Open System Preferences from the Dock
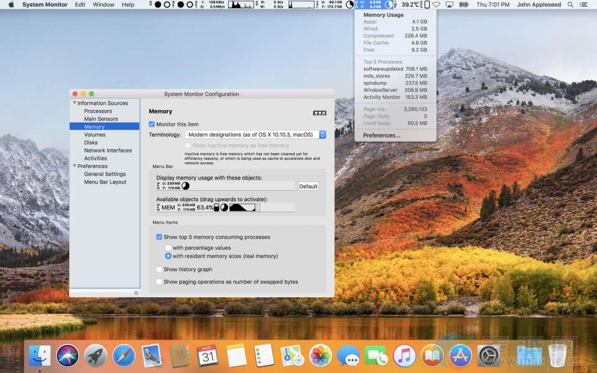Image resolution: width=597 pixels, height=373 pixels. click(x=488, y=356)
